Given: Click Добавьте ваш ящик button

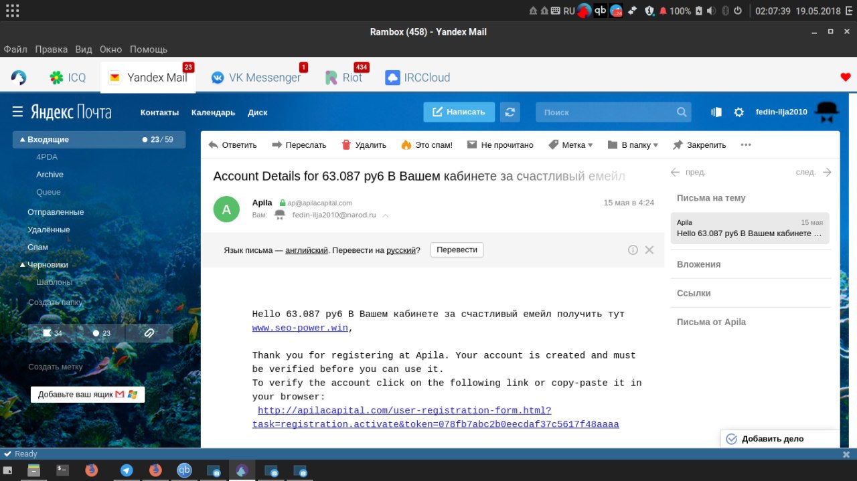Looking at the screenshot, I should [88, 394].
